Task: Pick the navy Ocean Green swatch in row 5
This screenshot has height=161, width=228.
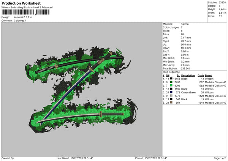Action: (171, 92)
